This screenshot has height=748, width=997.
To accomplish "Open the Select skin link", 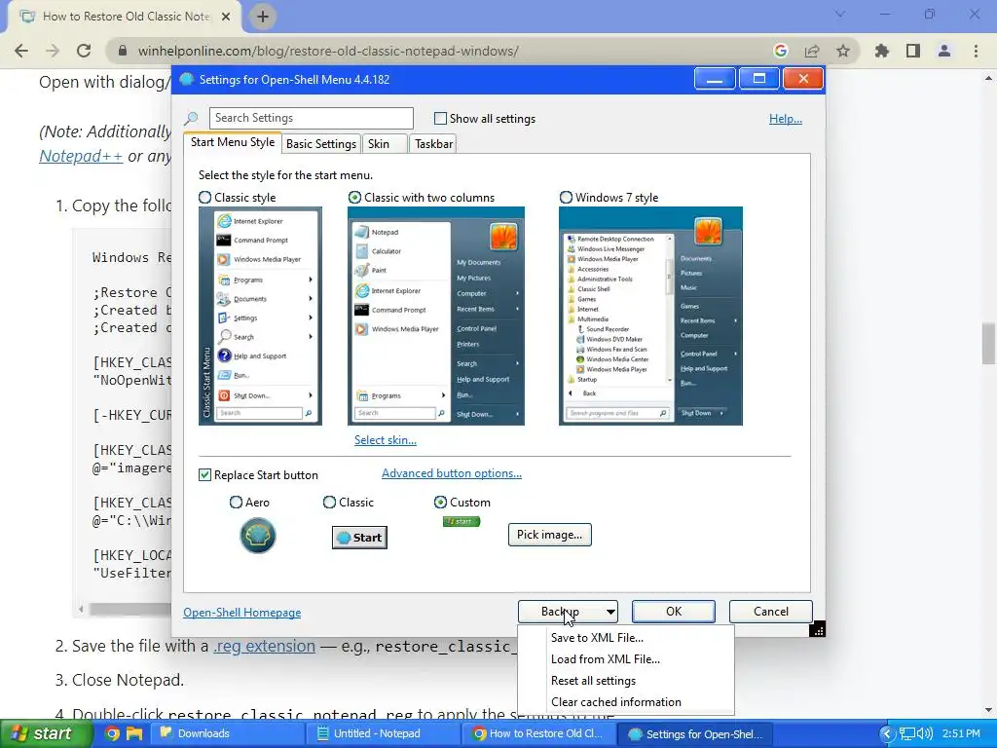I will pos(386,440).
